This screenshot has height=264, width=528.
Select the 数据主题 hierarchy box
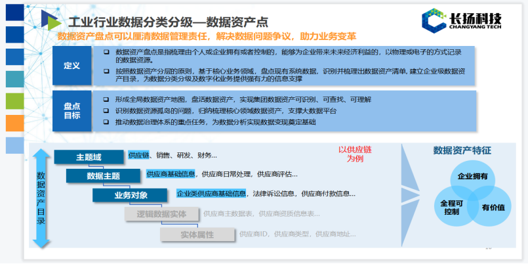103,176
